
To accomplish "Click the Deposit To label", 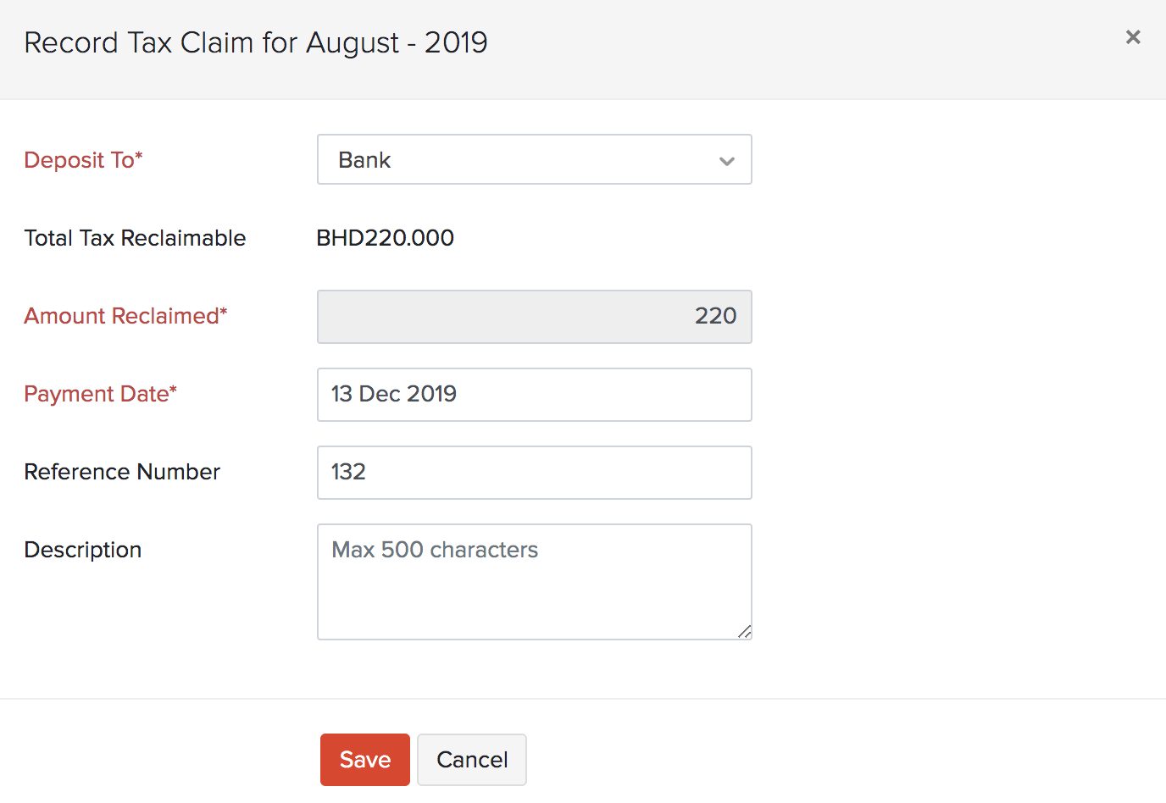I will [x=83, y=159].
